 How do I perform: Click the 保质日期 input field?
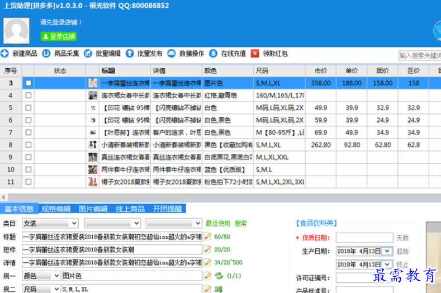click(364, 238)
